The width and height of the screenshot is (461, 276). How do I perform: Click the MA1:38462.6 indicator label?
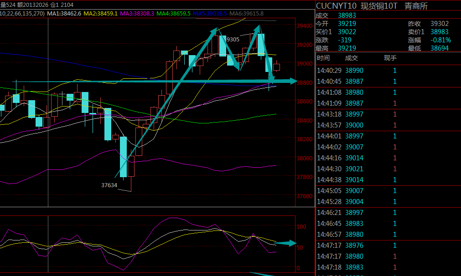(x=64, y=14)
